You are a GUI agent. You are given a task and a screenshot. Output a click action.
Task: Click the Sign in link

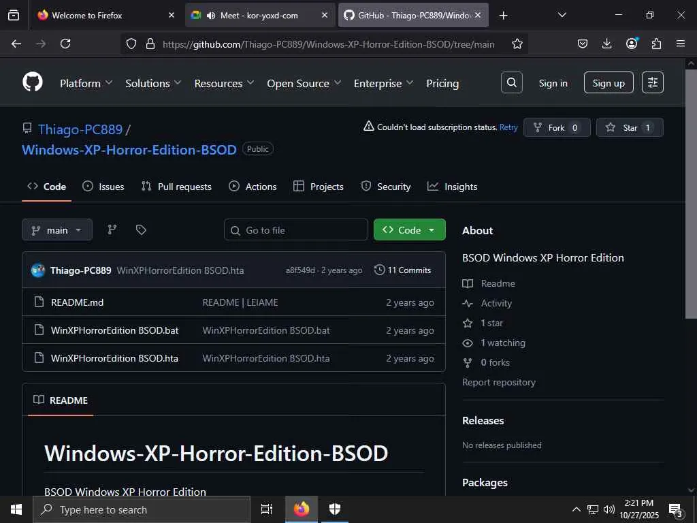pyautogui.click(x=553, y=83)
